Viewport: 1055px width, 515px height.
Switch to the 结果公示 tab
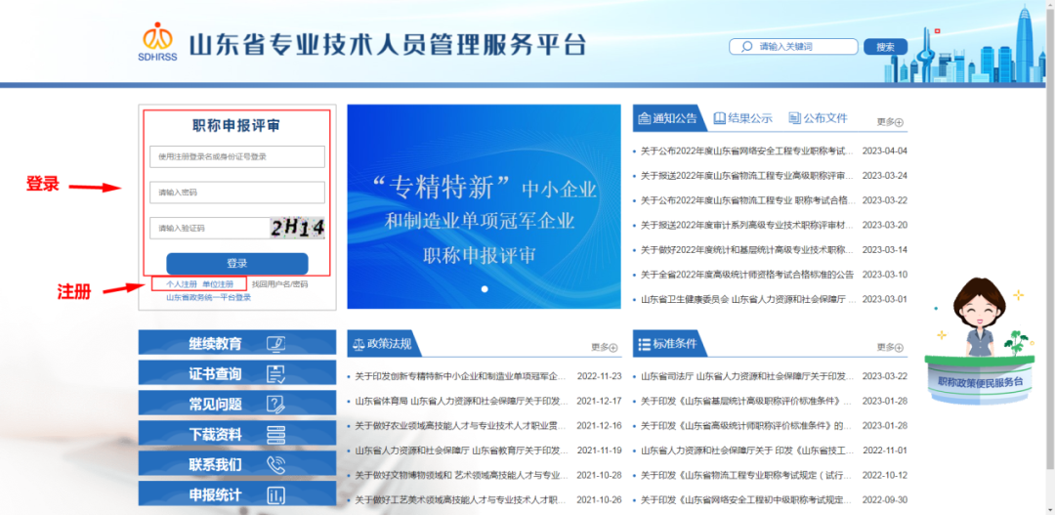[742, 118]
